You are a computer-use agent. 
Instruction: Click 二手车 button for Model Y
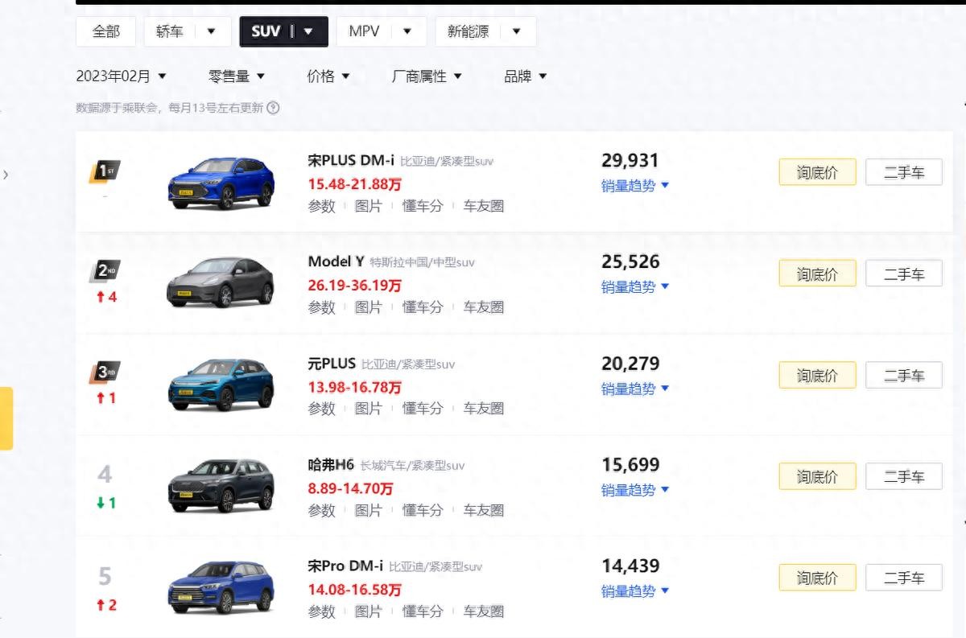click(x=903, y=274)
